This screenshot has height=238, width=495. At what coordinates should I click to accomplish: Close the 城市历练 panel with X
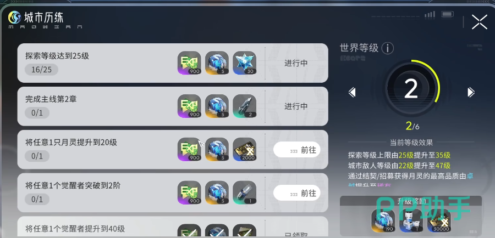(x=479, y=22)
